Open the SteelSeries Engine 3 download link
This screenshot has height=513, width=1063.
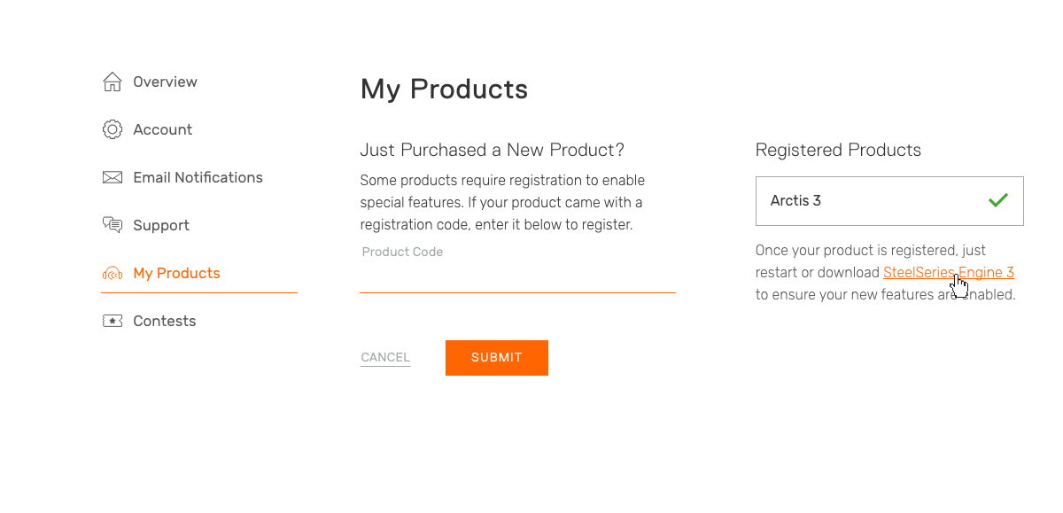pyautogui.click(x=948, y=273)
